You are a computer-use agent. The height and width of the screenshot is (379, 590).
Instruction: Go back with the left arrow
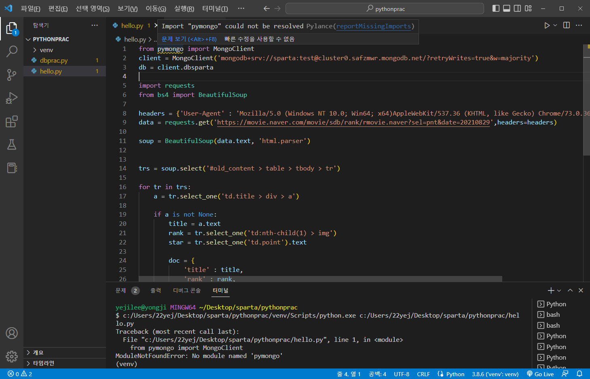(x=266, y=8)
